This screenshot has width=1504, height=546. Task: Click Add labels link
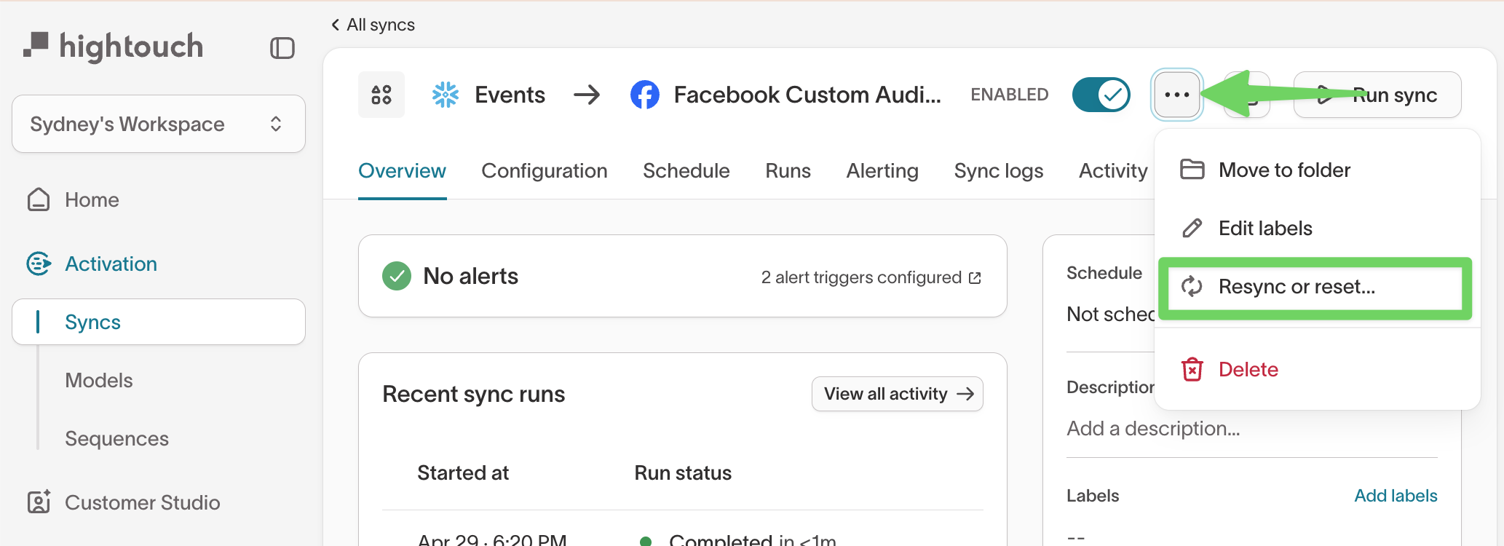point(1395,496)
